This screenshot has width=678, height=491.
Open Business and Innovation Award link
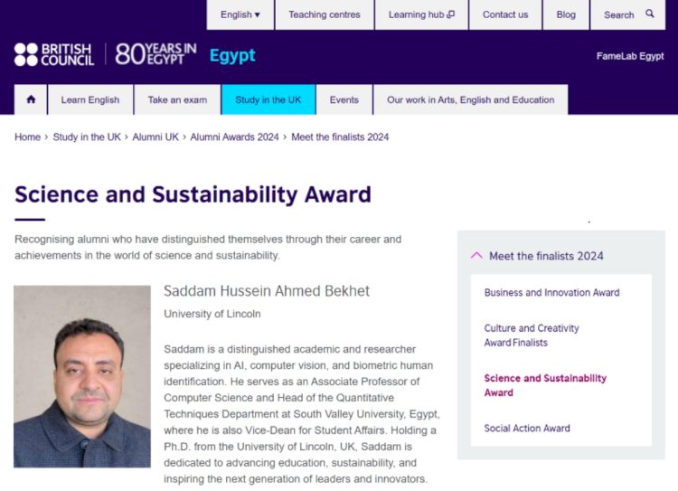551,292
